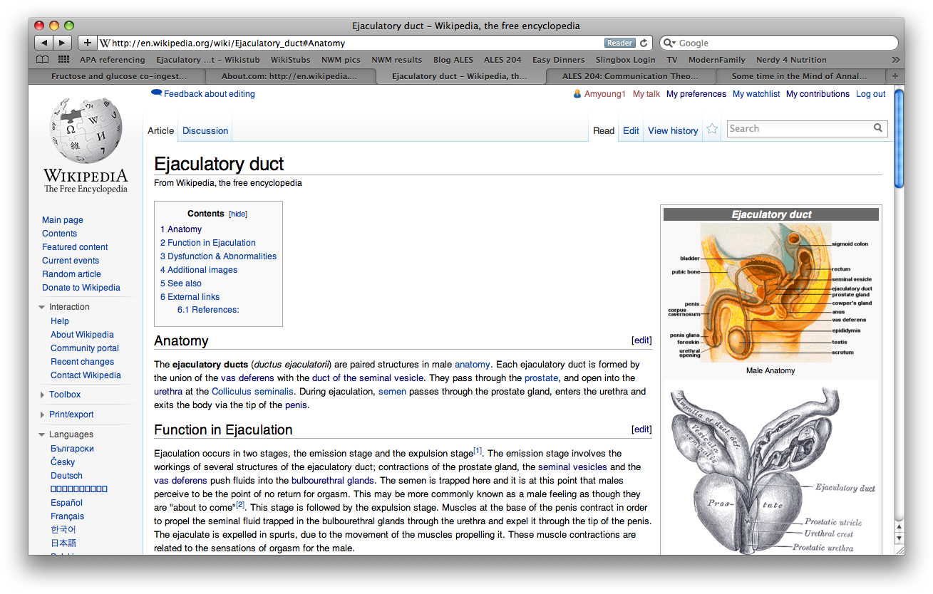The height and width of the screenshot is (594, 933).
Task: Click Google search magnifier icon
Action: pyautogui.click(x=670, y=43)
